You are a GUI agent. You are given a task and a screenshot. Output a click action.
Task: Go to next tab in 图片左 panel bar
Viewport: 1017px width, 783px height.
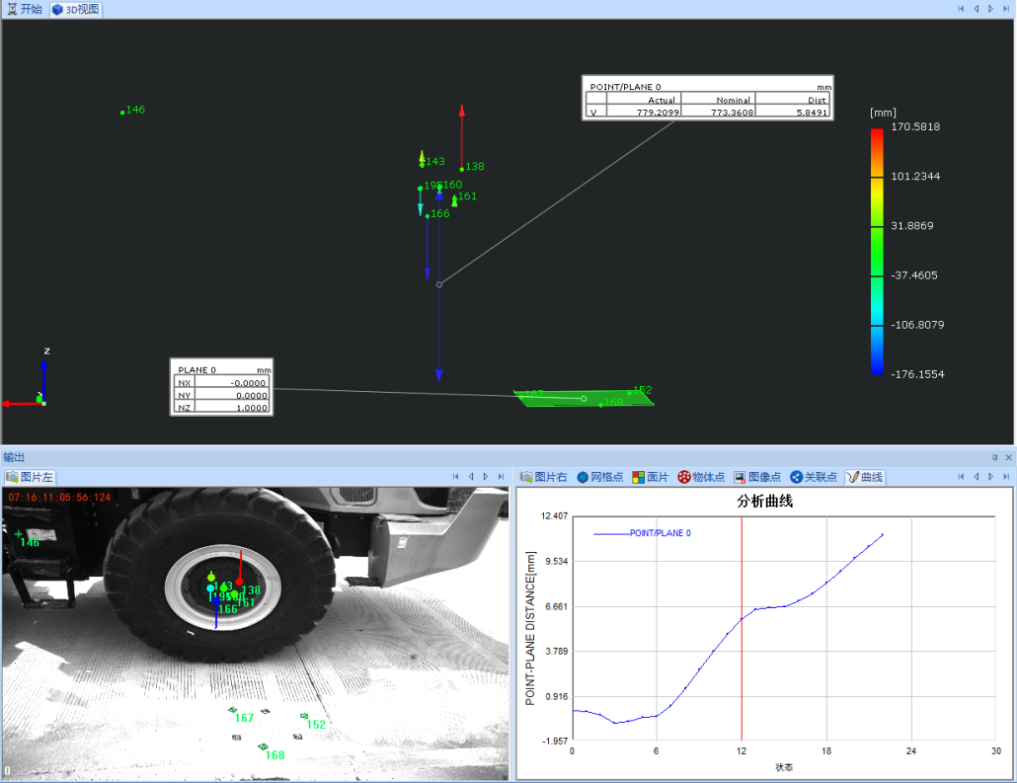[x=486, y=476]
